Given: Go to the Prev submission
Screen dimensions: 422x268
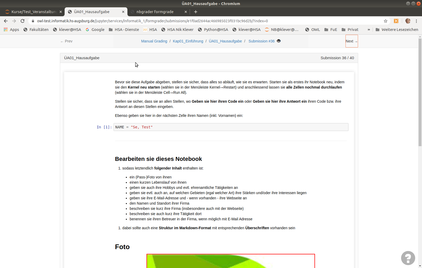Looking at the screenshot, I should coord(66,41).
